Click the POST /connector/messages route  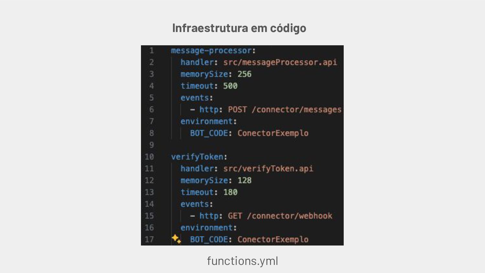[x=285, y=110]
